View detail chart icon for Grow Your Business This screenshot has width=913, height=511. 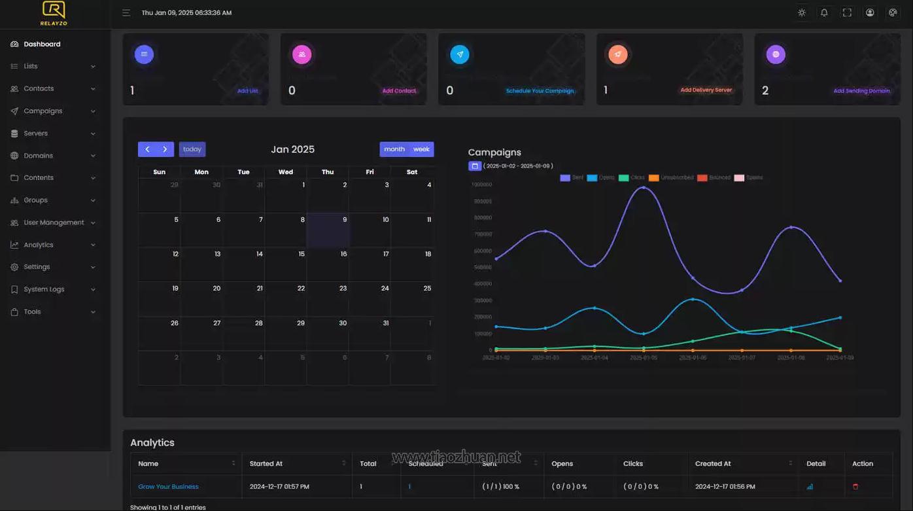point(810,487)
